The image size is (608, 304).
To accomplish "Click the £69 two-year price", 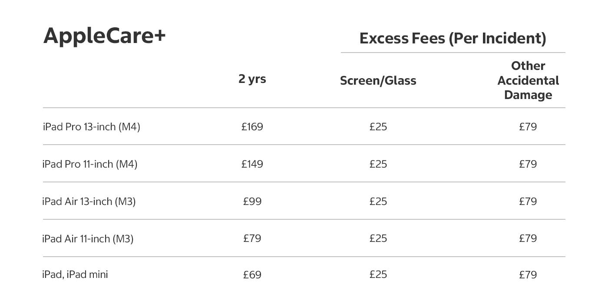I will 252,274.
